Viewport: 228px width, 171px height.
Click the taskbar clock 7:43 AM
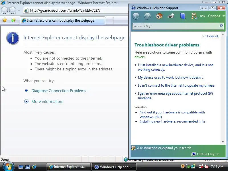[217, 166]
